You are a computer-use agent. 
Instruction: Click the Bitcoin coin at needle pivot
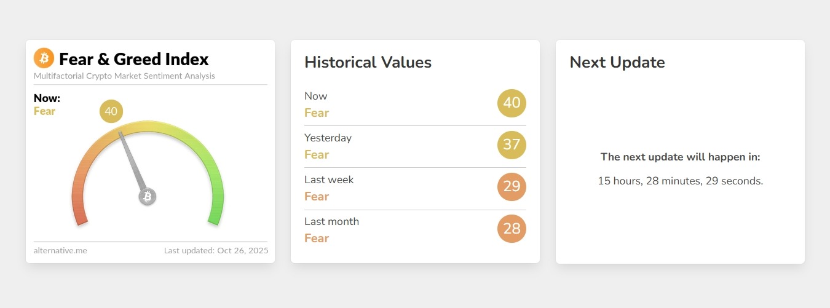(x=147, y=197)
